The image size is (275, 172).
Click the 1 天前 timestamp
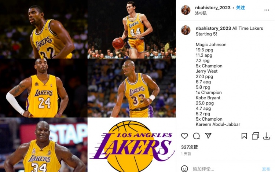[186, 154]
